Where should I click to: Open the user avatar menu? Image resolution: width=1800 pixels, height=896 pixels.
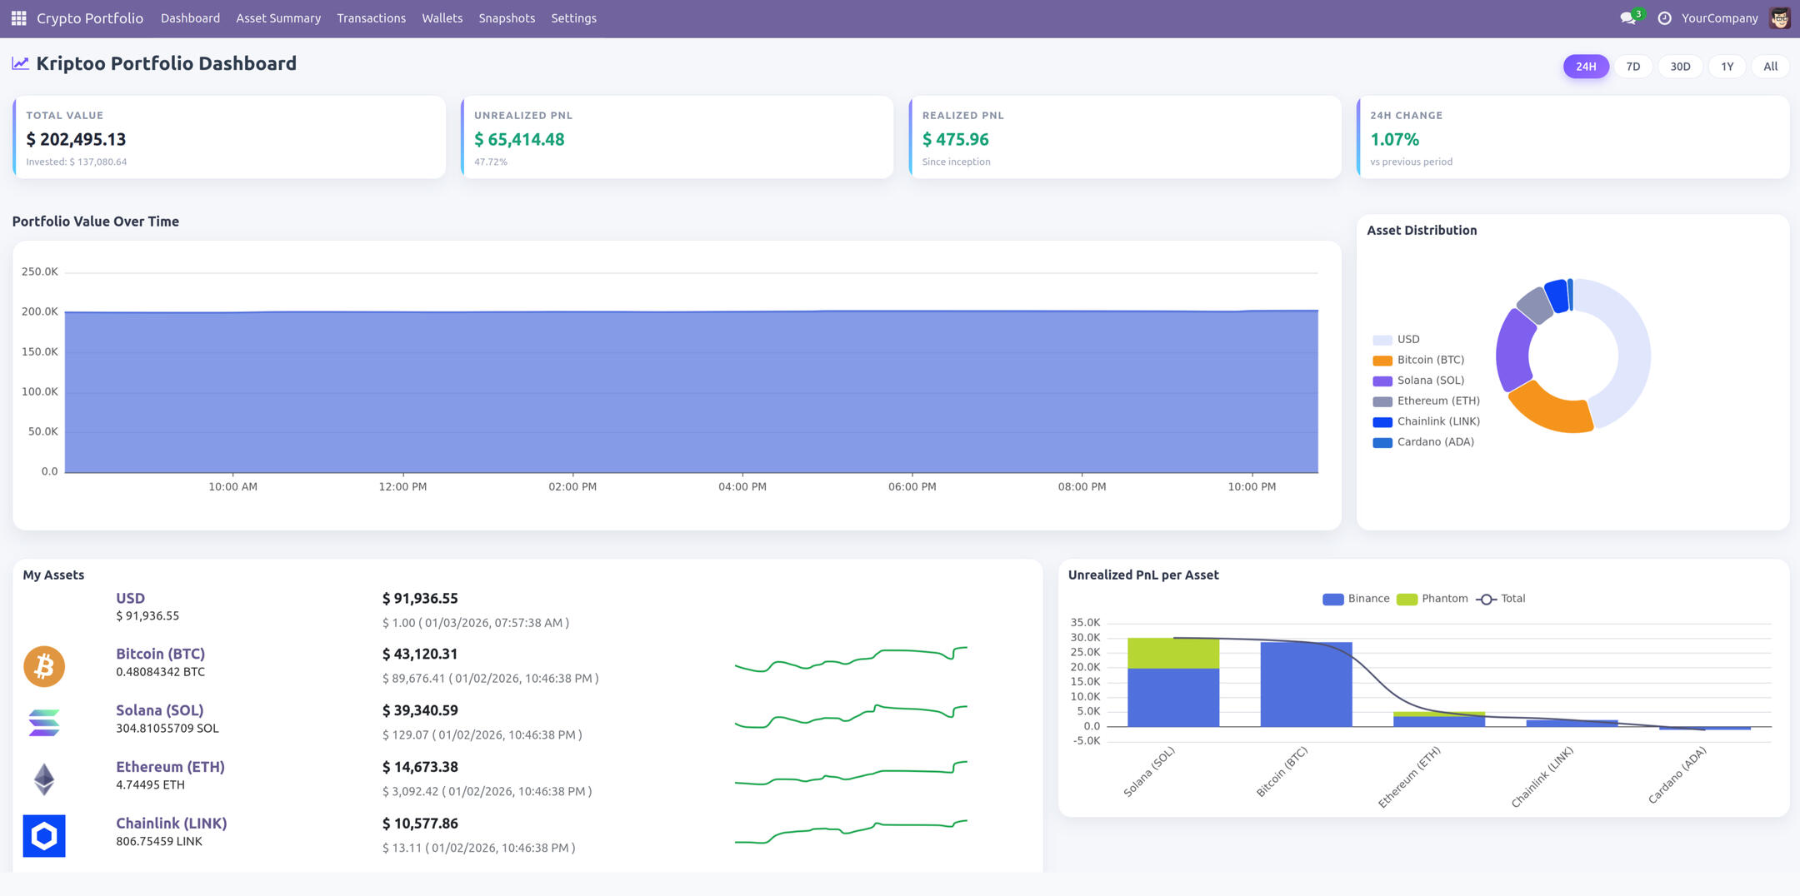[1779, 18]
